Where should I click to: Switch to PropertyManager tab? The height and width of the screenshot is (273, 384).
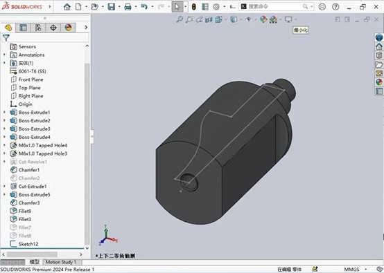tap(23, 28)
